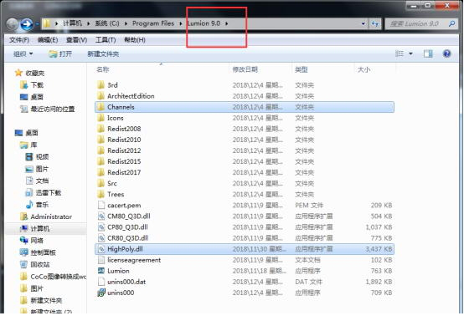Click the 新建文件夹 toolbar button
Screen dimensions: 464x326
[103, 53]
